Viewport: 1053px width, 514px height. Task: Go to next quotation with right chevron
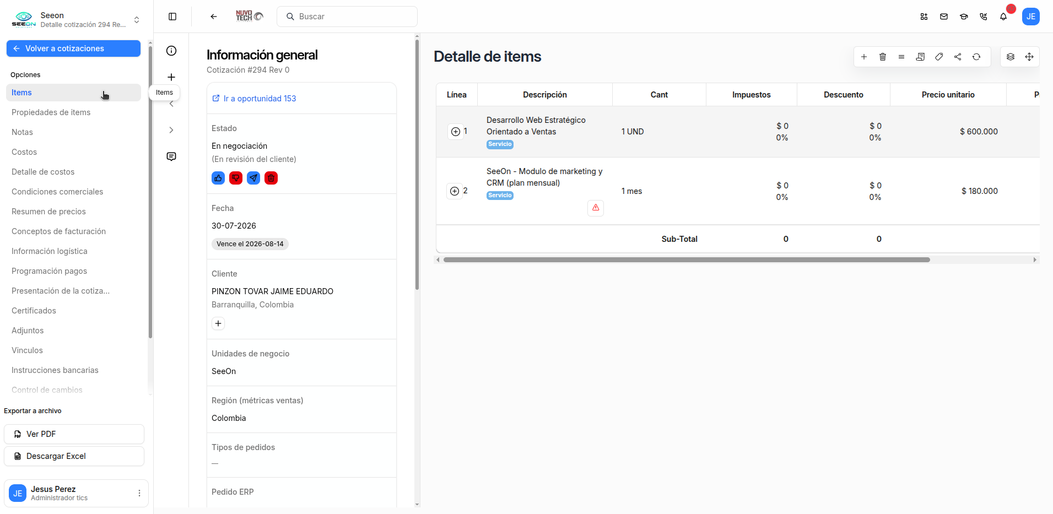point(171,130)
